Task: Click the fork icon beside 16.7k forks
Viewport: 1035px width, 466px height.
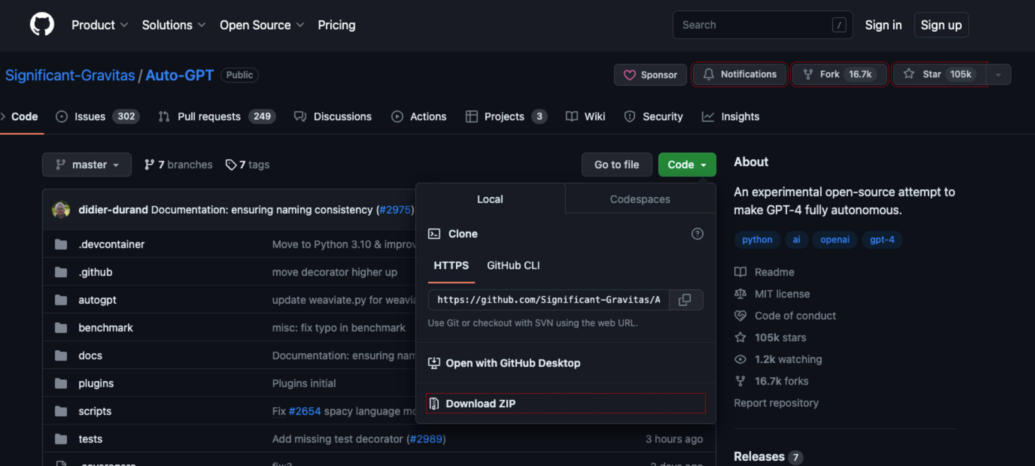Action: pyautogui.click(x=740, y=381)
